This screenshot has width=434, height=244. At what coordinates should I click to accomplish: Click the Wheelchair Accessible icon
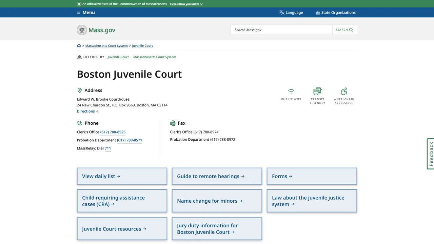[x=344, y=91]
